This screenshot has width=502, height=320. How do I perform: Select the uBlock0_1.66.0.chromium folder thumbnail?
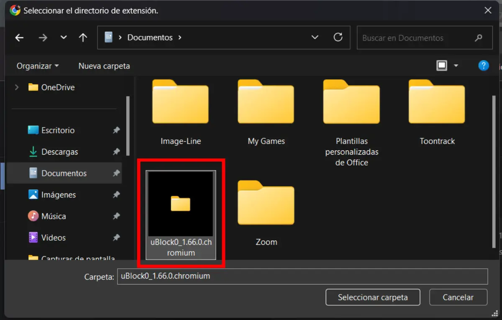(181, 204)
